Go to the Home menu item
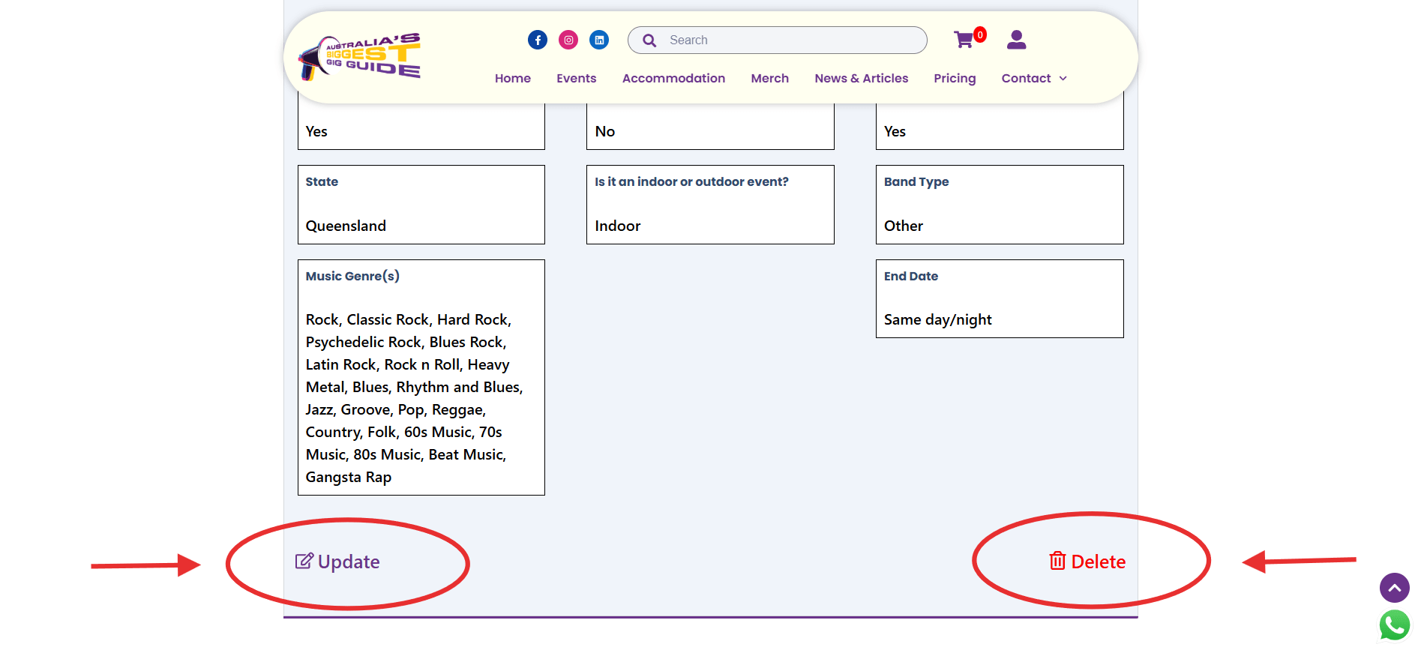The width and height of the screenshot is (1421, 653). (513, 78)
